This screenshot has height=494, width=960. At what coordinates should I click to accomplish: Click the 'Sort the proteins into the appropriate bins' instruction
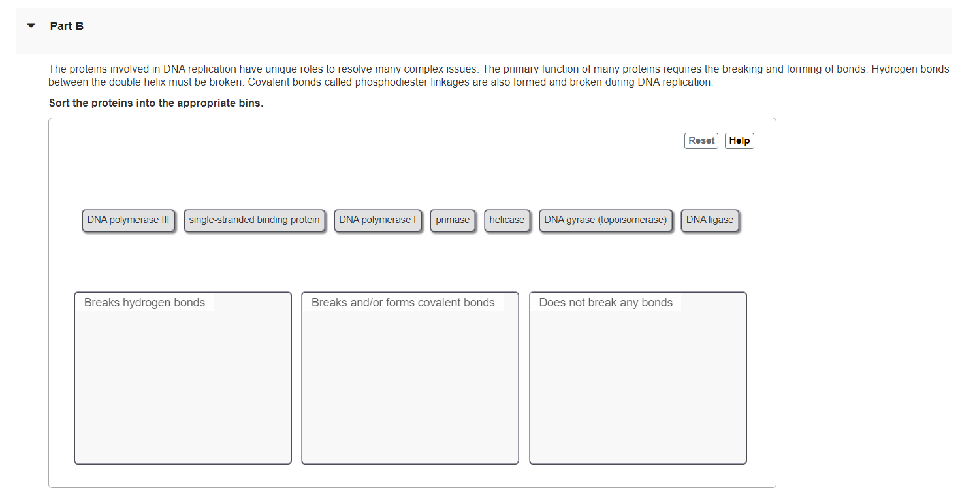tap(156, 103)
